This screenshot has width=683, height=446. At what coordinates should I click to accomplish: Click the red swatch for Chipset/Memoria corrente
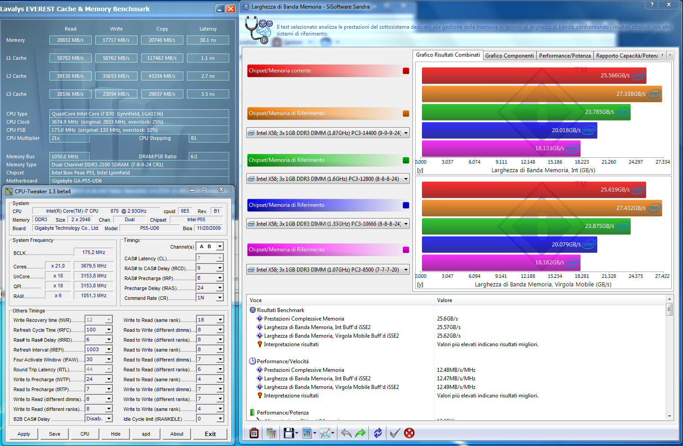tap(406, 71)
